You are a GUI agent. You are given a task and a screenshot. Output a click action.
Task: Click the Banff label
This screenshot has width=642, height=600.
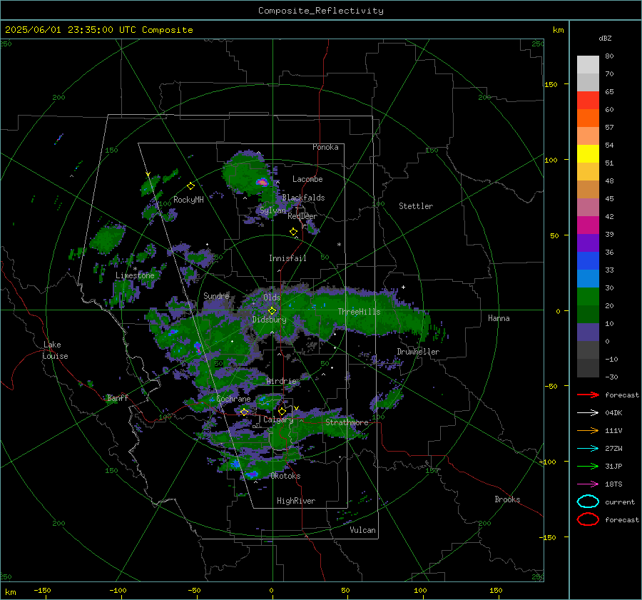click(x=118, y=397)
